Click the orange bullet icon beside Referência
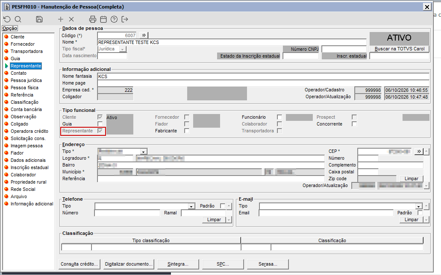 [x=6, y=95]
